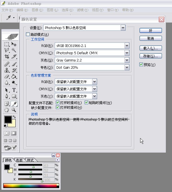The width and height of the screenshot is (172, 192).
Task: Switch to the 样式 tab
Action: point(30,160)
